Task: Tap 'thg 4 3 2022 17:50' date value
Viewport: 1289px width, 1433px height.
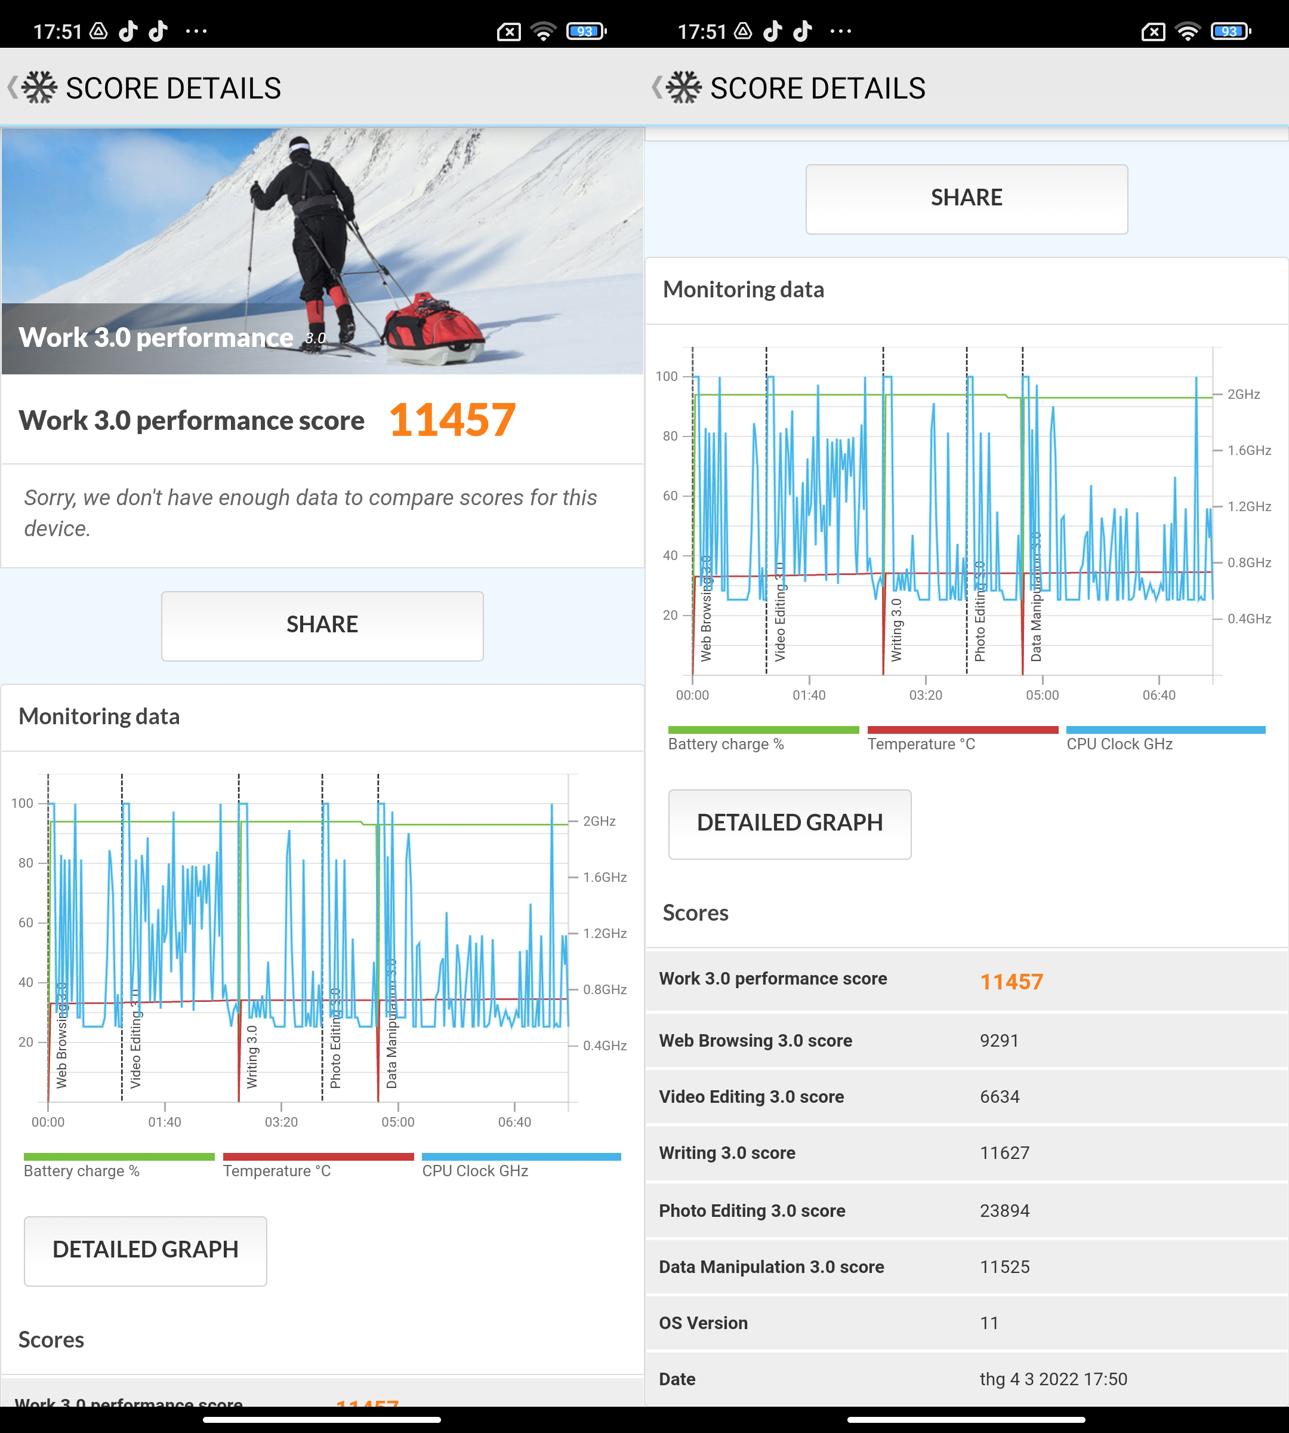Action: [x=1053, y=1379]
